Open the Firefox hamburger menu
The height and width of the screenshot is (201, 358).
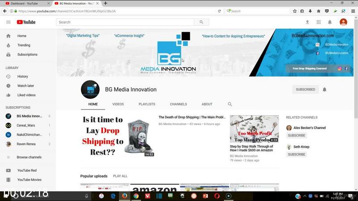(x=353, y=11)
